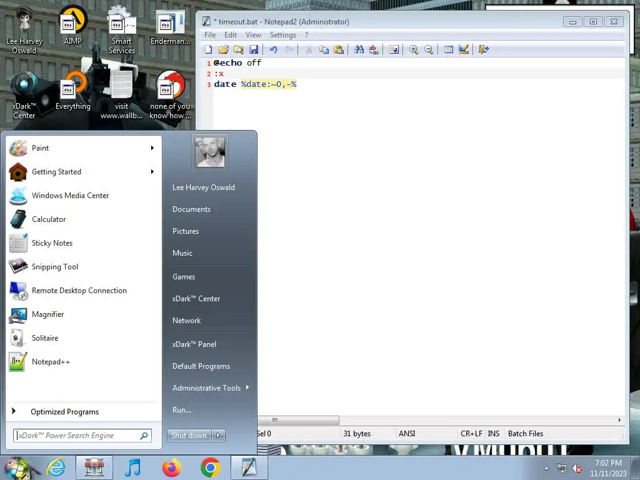Viewport: 640px width, 480px height.
Task: Launch Magnifier from the Start menu
Action: 83,314
